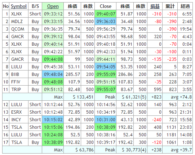The width and height of the screenshot is (195, 155).
Task: Click close price 83.67
Action: 125,90
